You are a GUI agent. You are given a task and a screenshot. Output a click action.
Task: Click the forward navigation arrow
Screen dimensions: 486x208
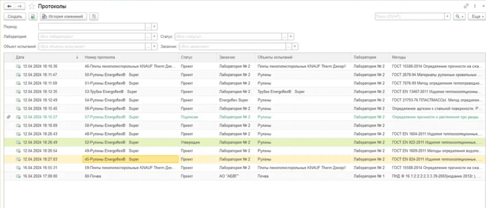[20, 6]
